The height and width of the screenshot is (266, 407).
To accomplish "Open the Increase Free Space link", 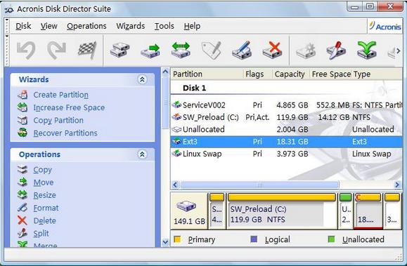I will tap(69, 107).
